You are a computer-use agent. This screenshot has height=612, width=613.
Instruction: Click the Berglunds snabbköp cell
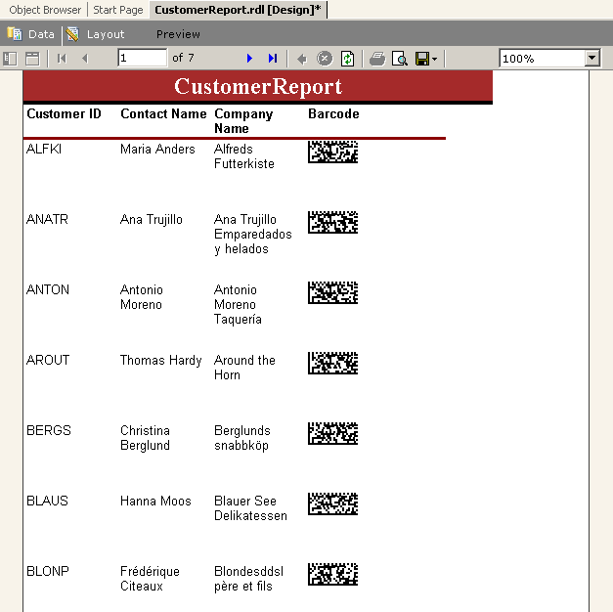pos(242,438)
